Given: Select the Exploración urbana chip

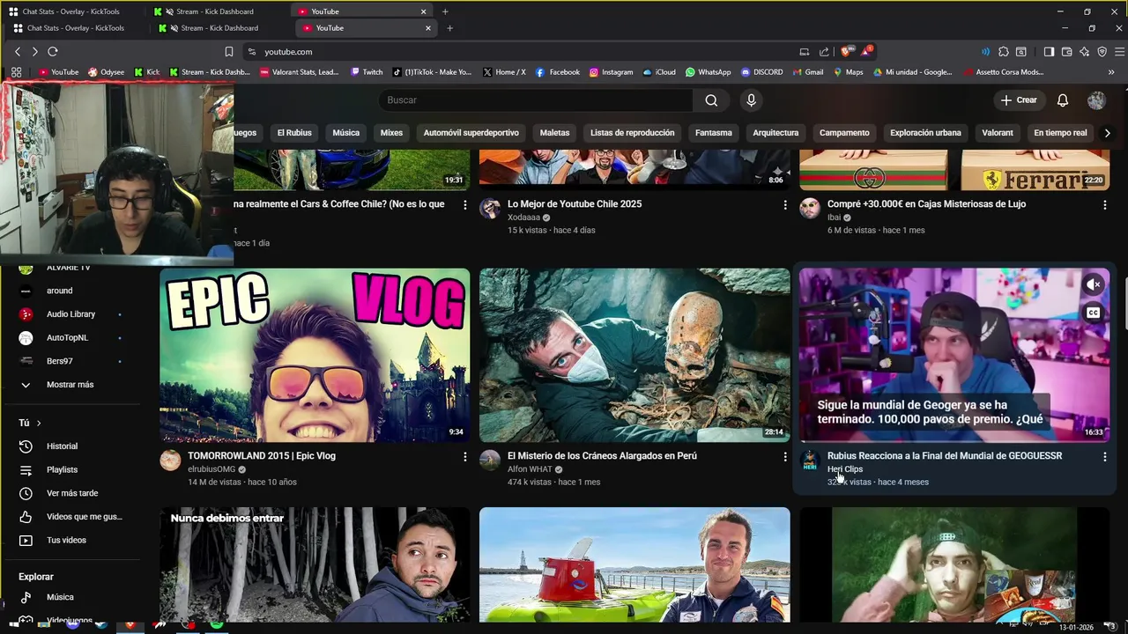Looking at the screenshot, I should tap(925, 133).
